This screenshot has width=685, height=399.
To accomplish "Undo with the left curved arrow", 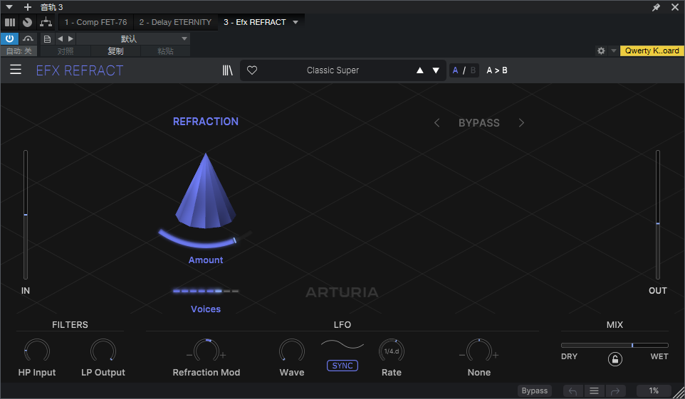I will (x=572, y=391).
